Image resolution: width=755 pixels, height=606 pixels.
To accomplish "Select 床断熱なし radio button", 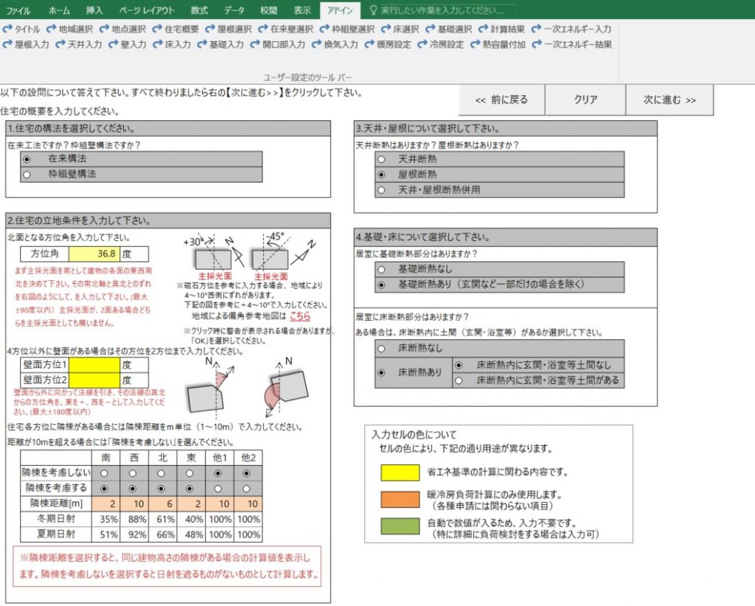I will tap(381, 348).
